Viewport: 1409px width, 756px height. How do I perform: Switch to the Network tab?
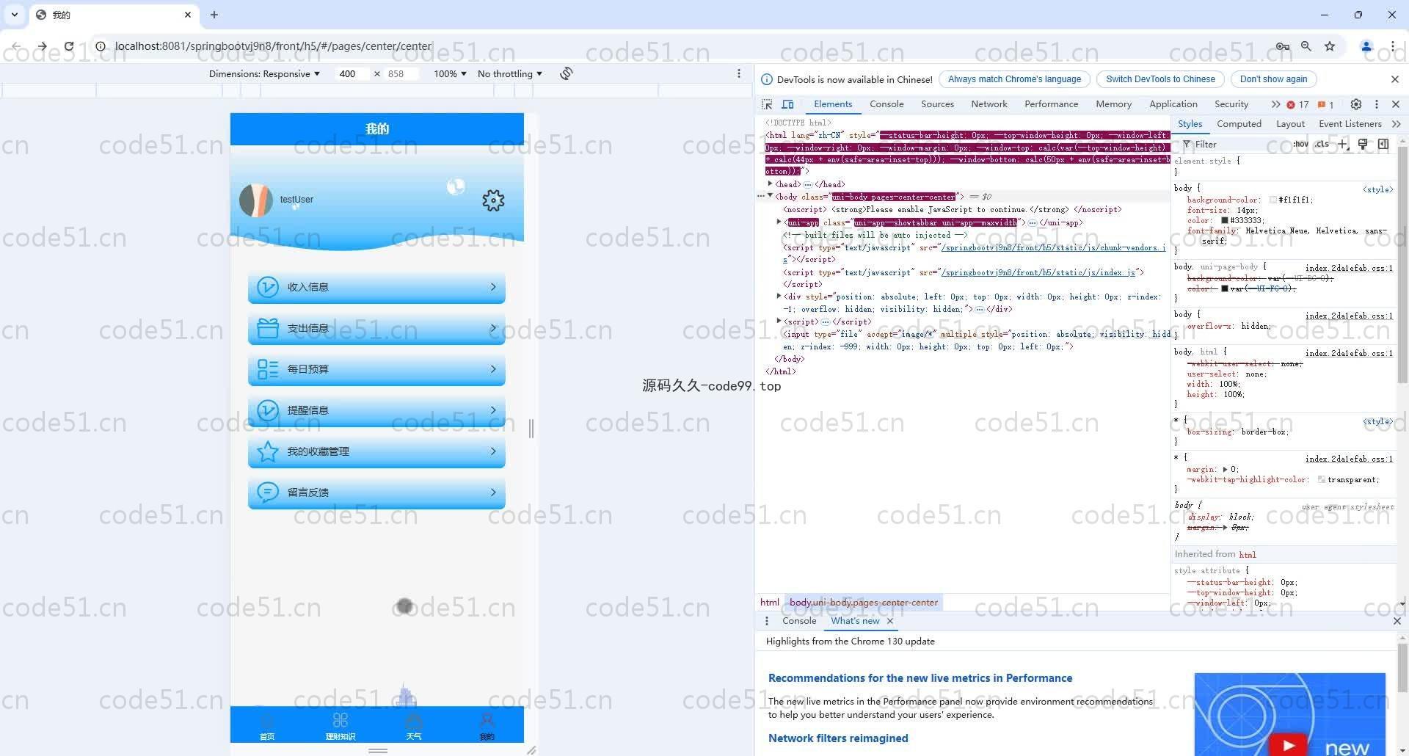pos(989,104)
